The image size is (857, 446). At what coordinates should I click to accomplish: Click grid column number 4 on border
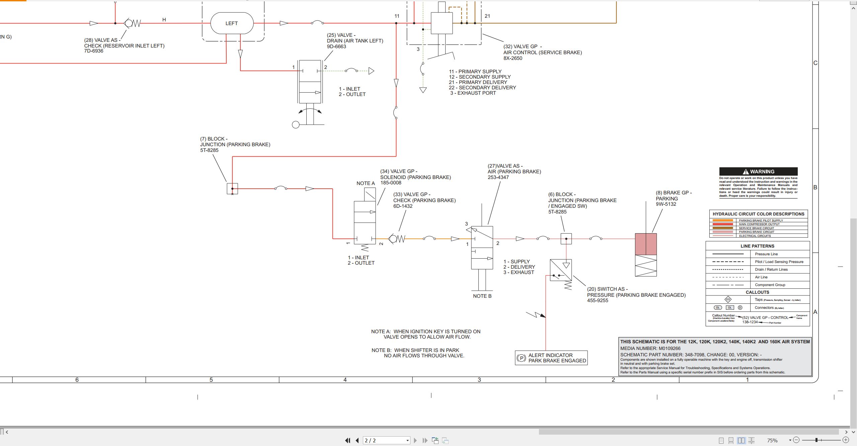[x=345, y=380]
